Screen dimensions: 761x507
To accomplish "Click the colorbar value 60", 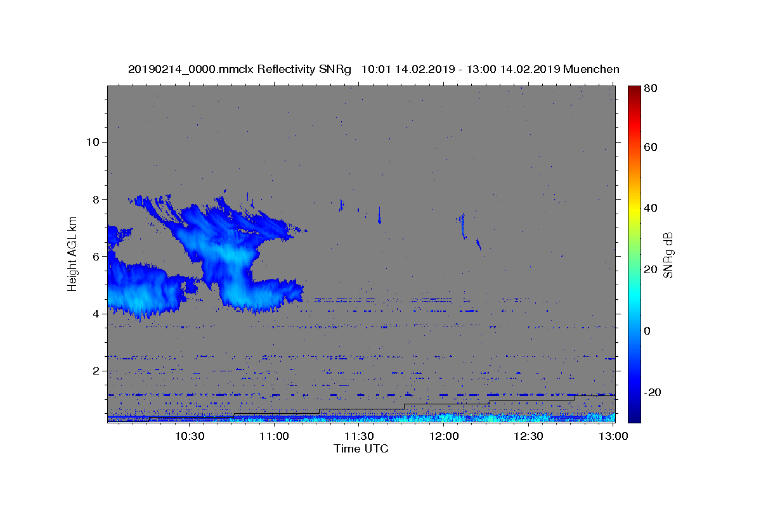I will pos(650,147).
